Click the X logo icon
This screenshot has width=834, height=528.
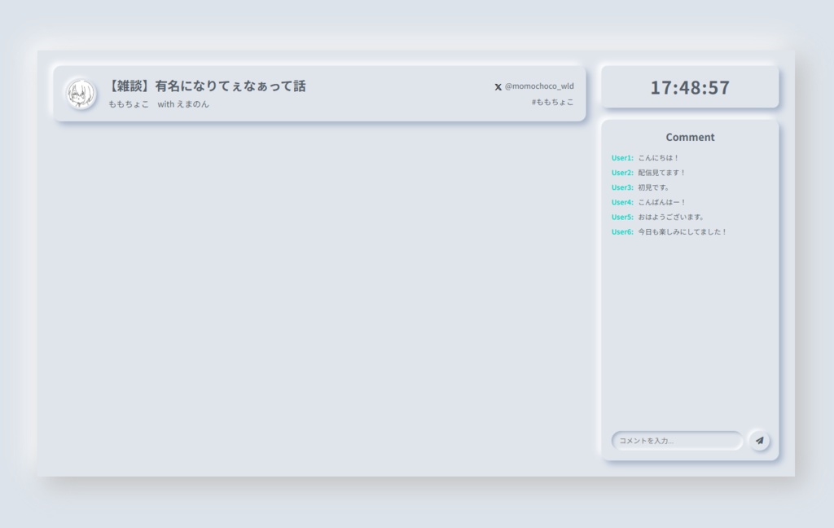click(x=498, y=86)
